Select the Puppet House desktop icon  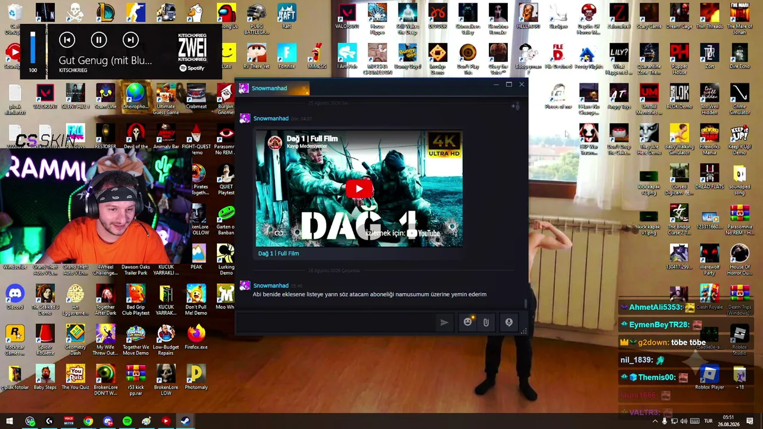coord(679,59)
